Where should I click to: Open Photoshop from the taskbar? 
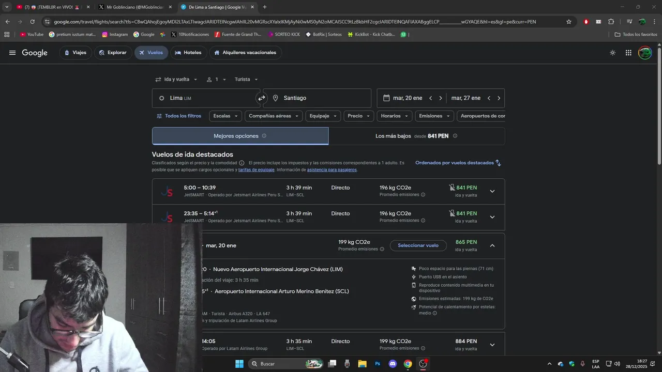click(x=378, y=364)
